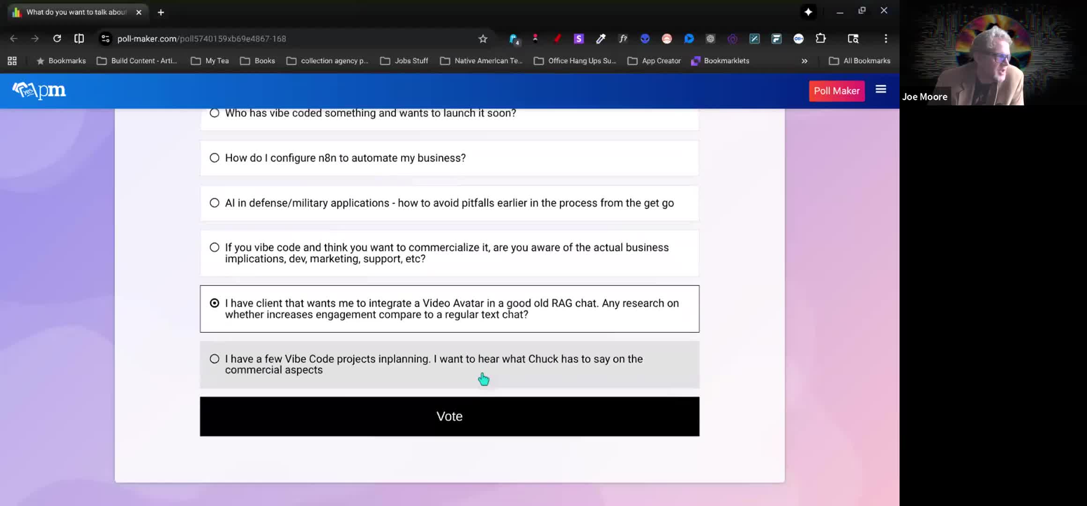Expand hidden bookmarks with double chevron
Screen dimensions: 1087x506
pyautogui.click(x=804, y=61)
